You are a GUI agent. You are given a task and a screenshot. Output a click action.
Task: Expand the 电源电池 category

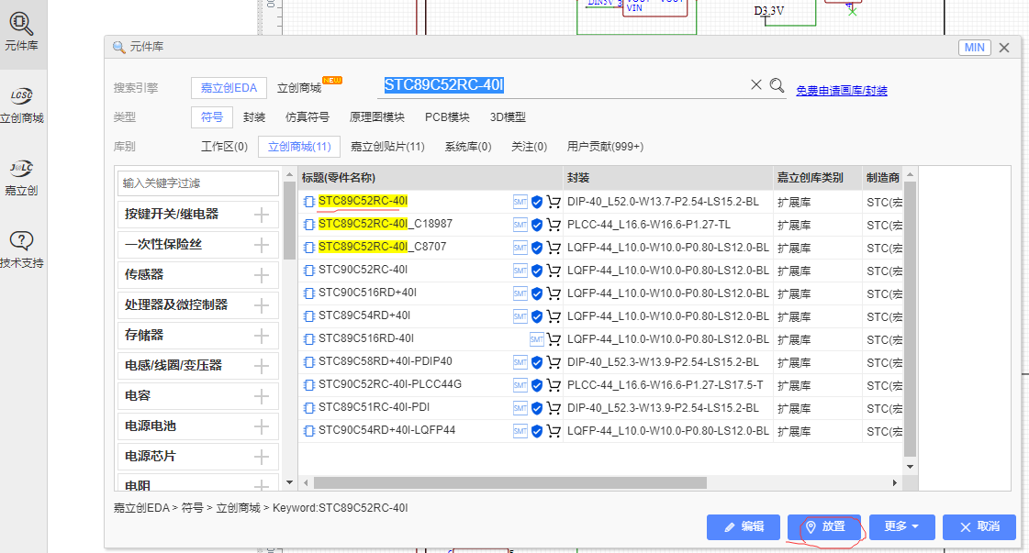(262, 426)
